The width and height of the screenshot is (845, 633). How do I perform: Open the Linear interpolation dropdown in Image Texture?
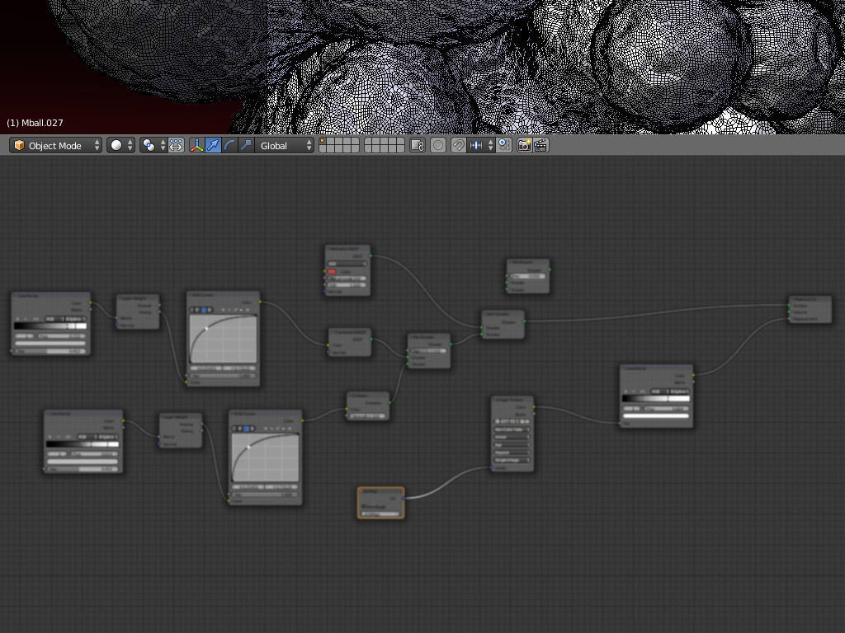tap(512, 437)
